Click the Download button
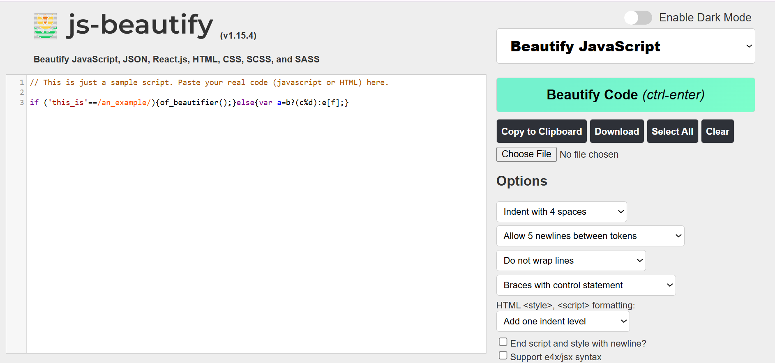This screenshot has width=775, height=363. tap(617, 131)
